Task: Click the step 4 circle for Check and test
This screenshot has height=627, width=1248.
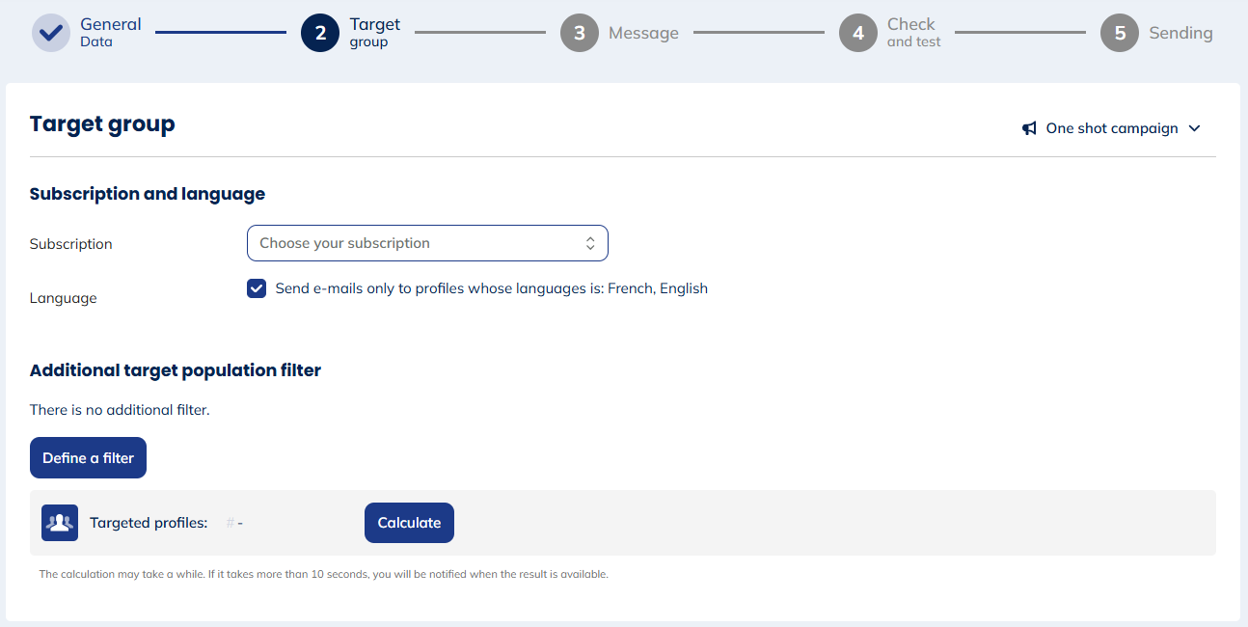Action: 857,32
